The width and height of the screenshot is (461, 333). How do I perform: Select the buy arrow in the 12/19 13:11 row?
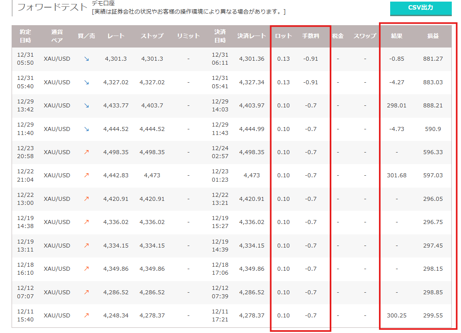tap(86, 246)
